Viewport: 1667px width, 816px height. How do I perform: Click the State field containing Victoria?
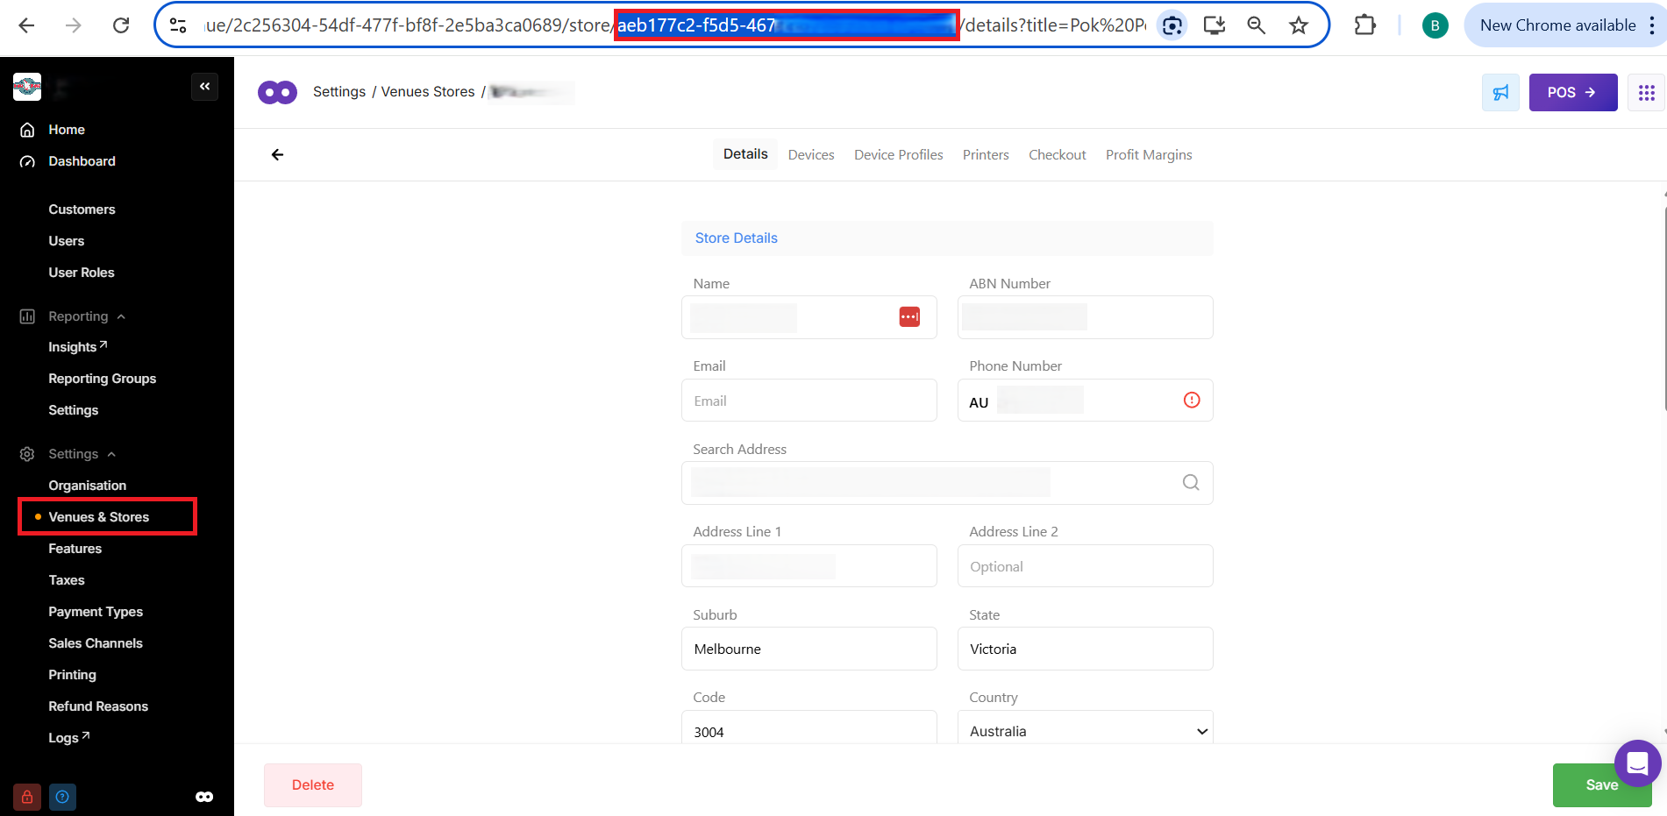1086,649
